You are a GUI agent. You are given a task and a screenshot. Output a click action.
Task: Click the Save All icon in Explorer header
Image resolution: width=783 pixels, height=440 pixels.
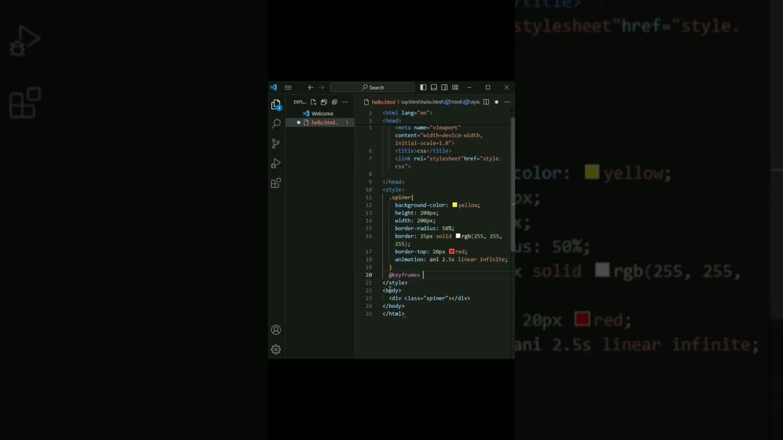[324, 102]
